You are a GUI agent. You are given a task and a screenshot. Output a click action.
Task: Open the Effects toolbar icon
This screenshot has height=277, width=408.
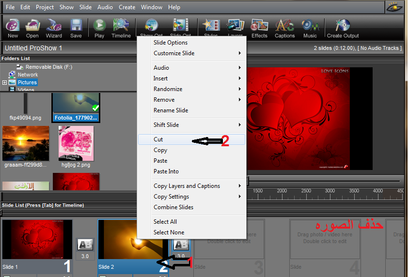259,28
